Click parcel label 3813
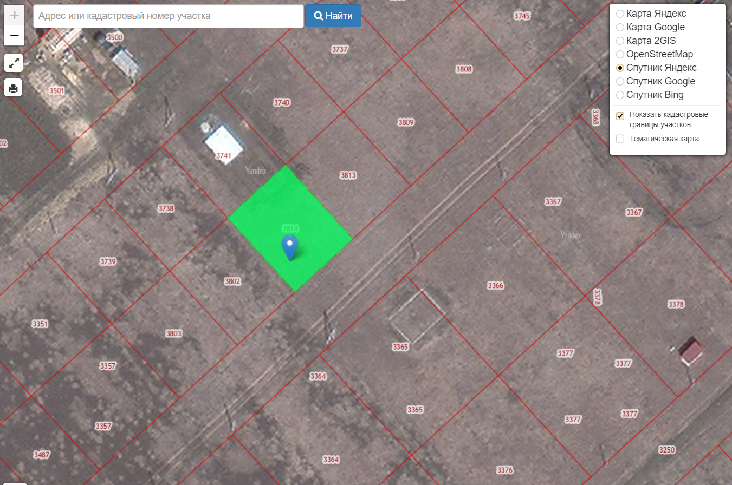Screen dimensions: 732x485 pos(348,175)
